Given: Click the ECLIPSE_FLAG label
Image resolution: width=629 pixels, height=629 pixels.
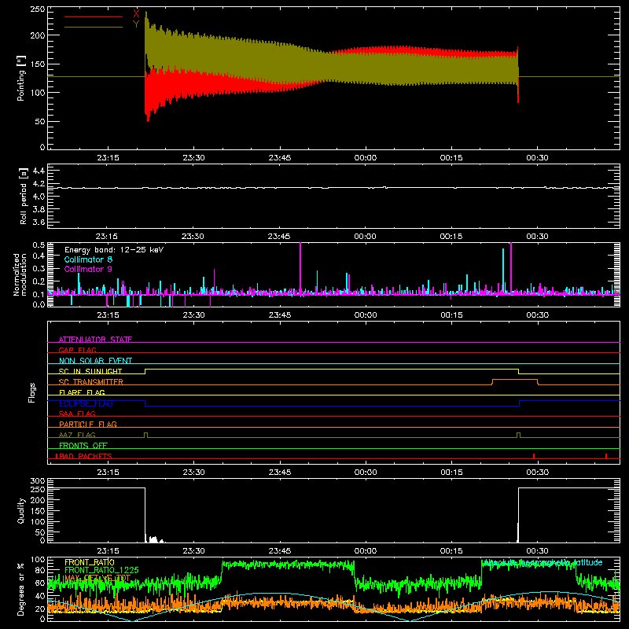Looking at the screenshot, I should [x=86, y=403].
